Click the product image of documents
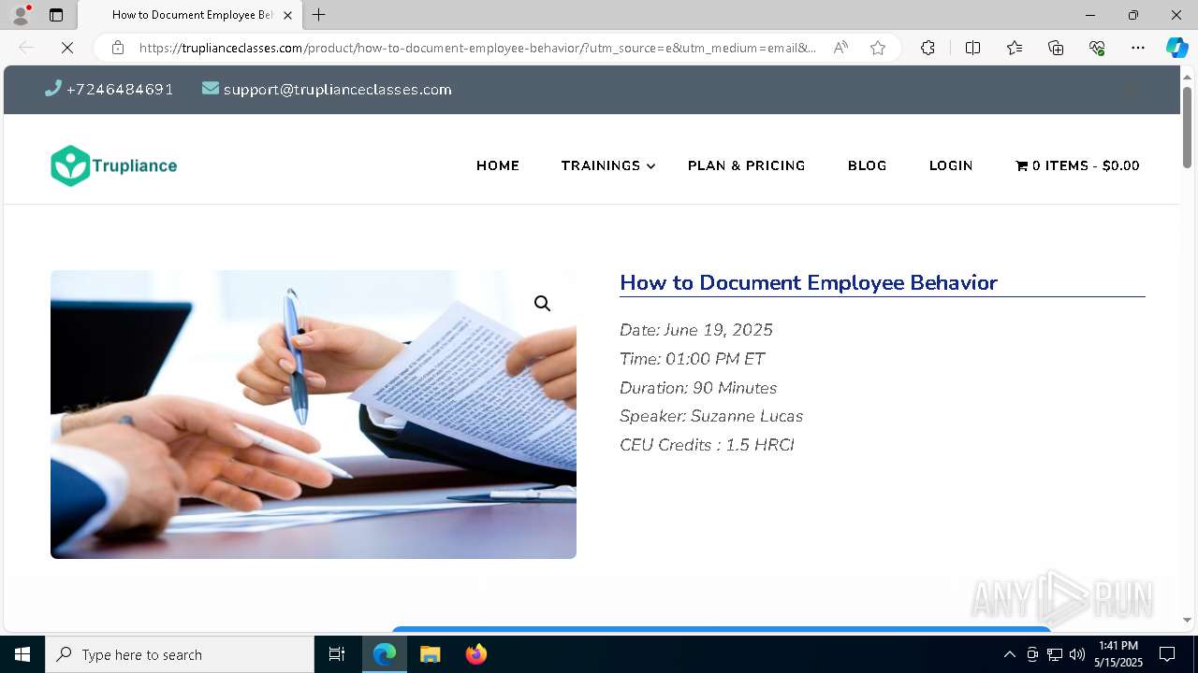The height and width of the screenshot is (673, 1198). point(314,415)
